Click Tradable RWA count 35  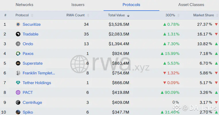[86, 34]
